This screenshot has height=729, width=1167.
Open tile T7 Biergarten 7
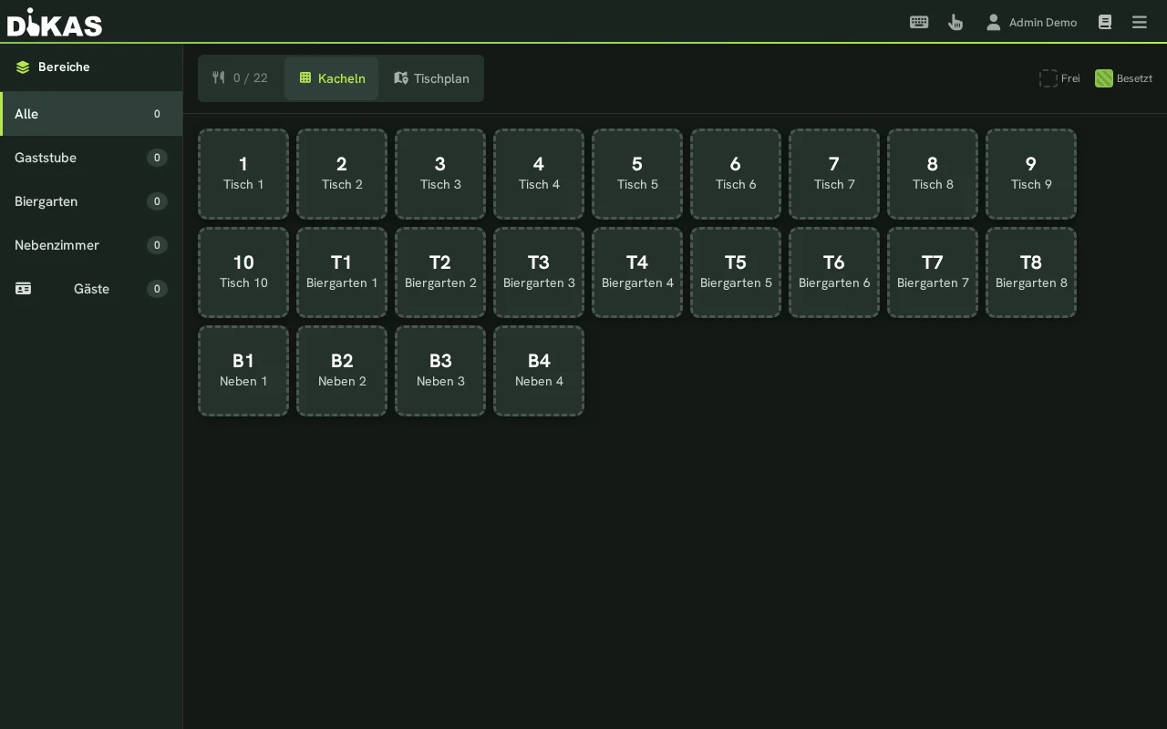point(933,272)
